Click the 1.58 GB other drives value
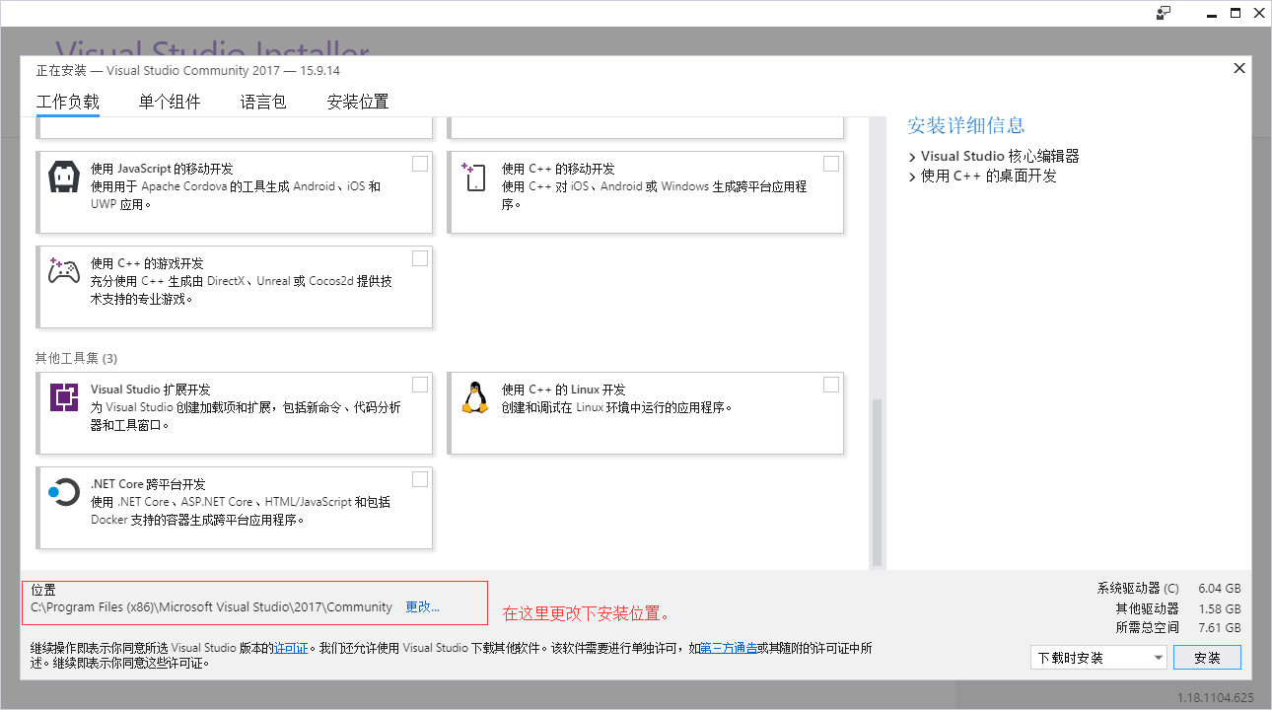 tap(1220, 608)
